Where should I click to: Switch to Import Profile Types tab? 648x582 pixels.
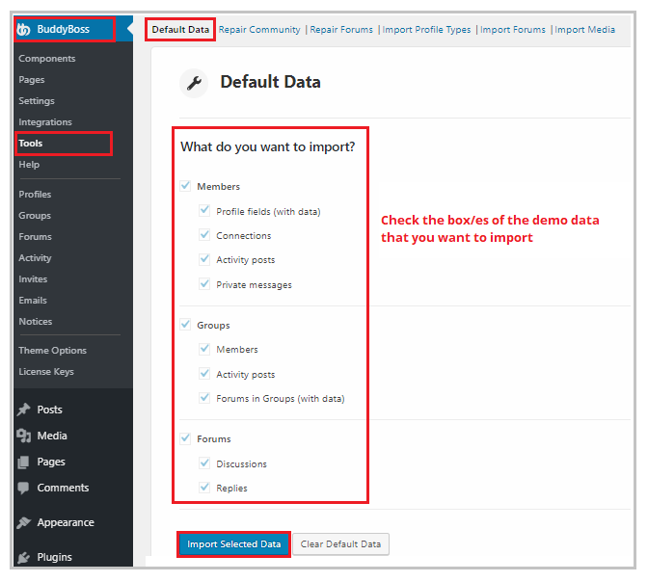click(x=426, y=30)
